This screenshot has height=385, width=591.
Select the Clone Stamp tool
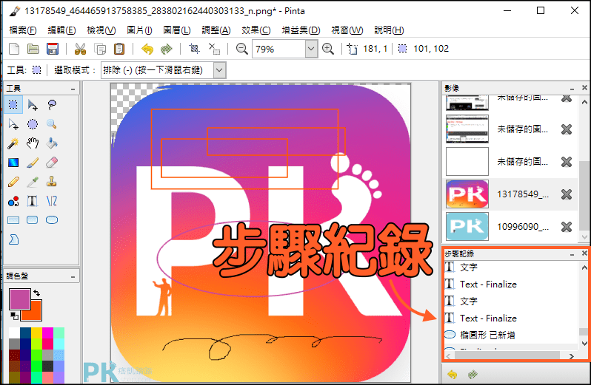tap(52, 182)
